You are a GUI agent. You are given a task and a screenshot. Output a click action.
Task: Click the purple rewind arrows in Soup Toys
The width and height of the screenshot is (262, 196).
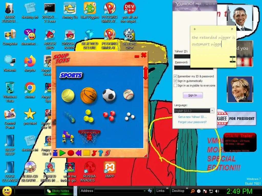tap(78, 153)
